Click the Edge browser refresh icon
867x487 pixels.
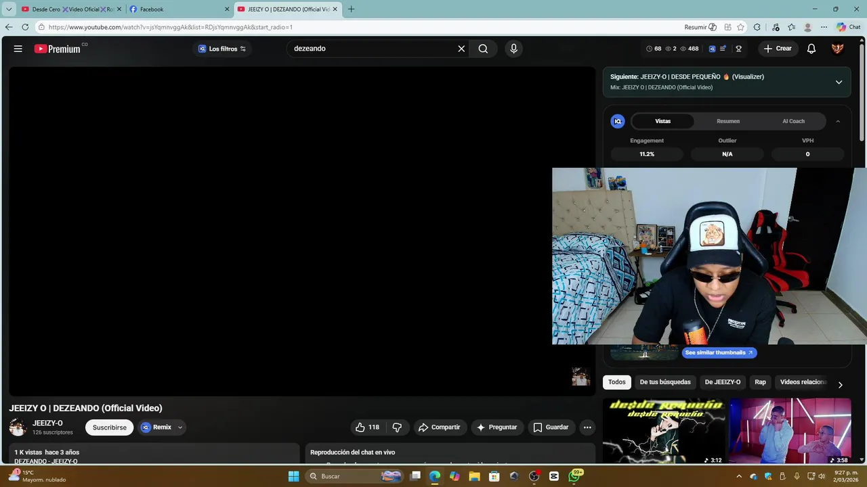point(25,27)
